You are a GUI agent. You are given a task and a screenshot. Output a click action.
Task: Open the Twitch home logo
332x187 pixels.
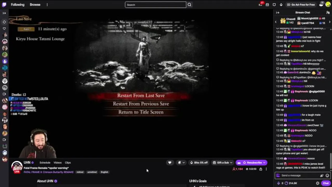tap(4, 5)
